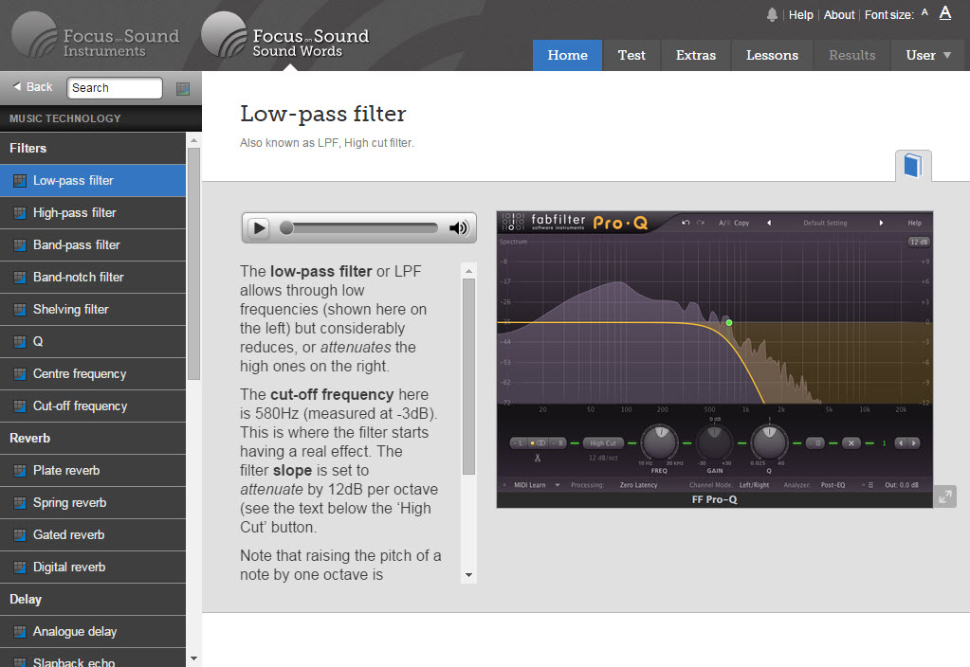Select the small font size A
Image resolution: width=970 pixels, height=667 pixels.
pos(924,12)
